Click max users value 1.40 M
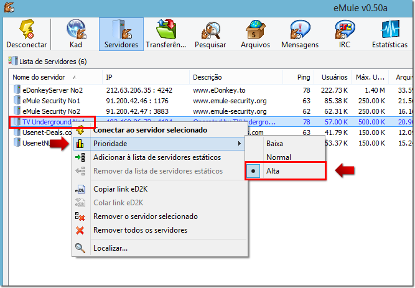Screen dimensions: 415x288 point(375,90)
